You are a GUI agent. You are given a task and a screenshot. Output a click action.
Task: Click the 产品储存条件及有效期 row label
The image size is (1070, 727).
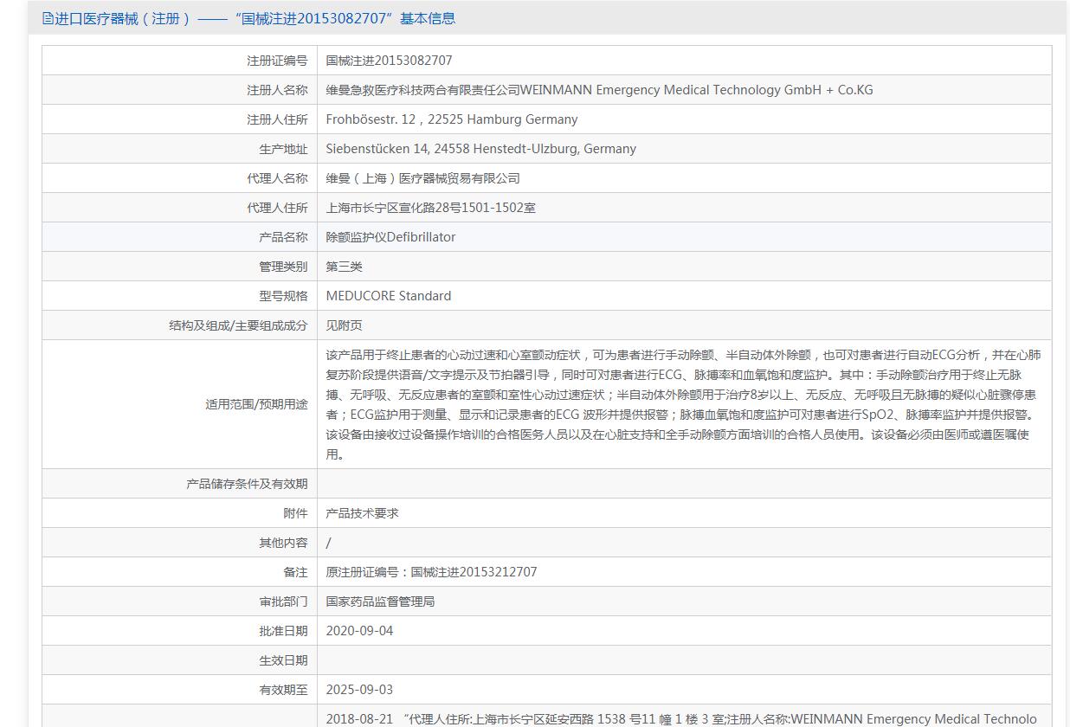point(247,484)
